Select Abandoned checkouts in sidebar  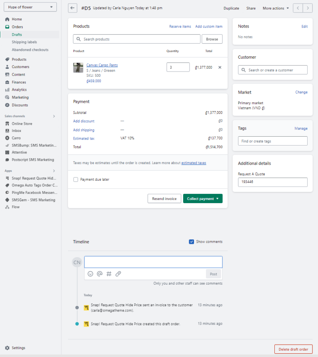[30, 50]
